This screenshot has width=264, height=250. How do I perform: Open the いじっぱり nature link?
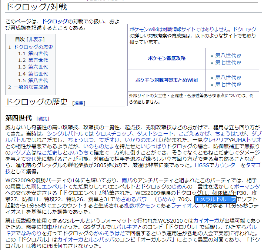coord(154,146)
